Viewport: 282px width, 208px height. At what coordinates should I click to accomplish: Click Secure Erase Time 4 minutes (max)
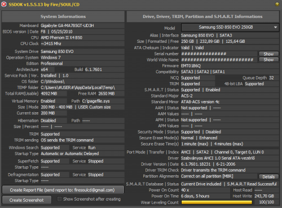pyautogui.click(x=228, y=144)
